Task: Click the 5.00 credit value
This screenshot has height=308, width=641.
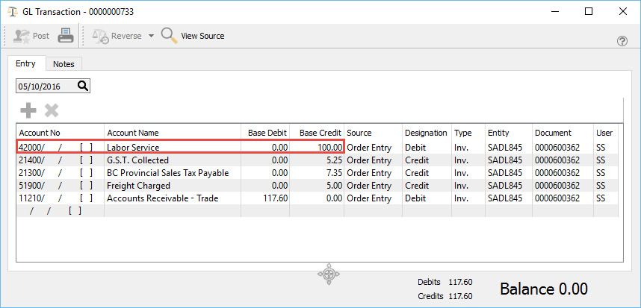Action: tap(335, 186)
